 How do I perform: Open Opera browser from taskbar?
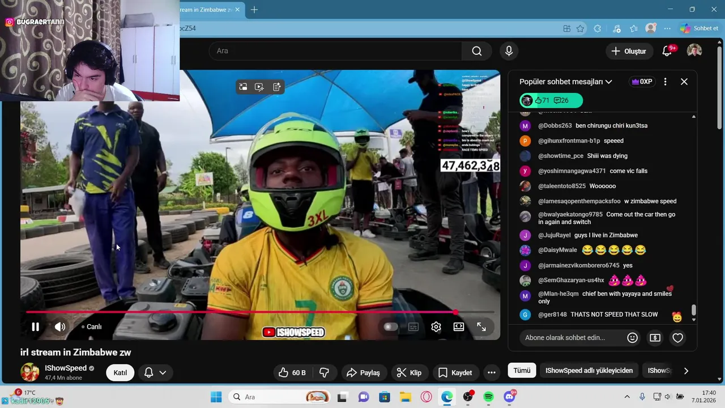click(x=426, y=397)
